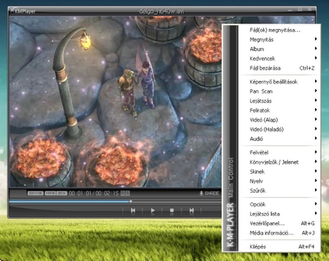Click the 2CH channel indicator
The image size is (329, 261).
point(61,193)
